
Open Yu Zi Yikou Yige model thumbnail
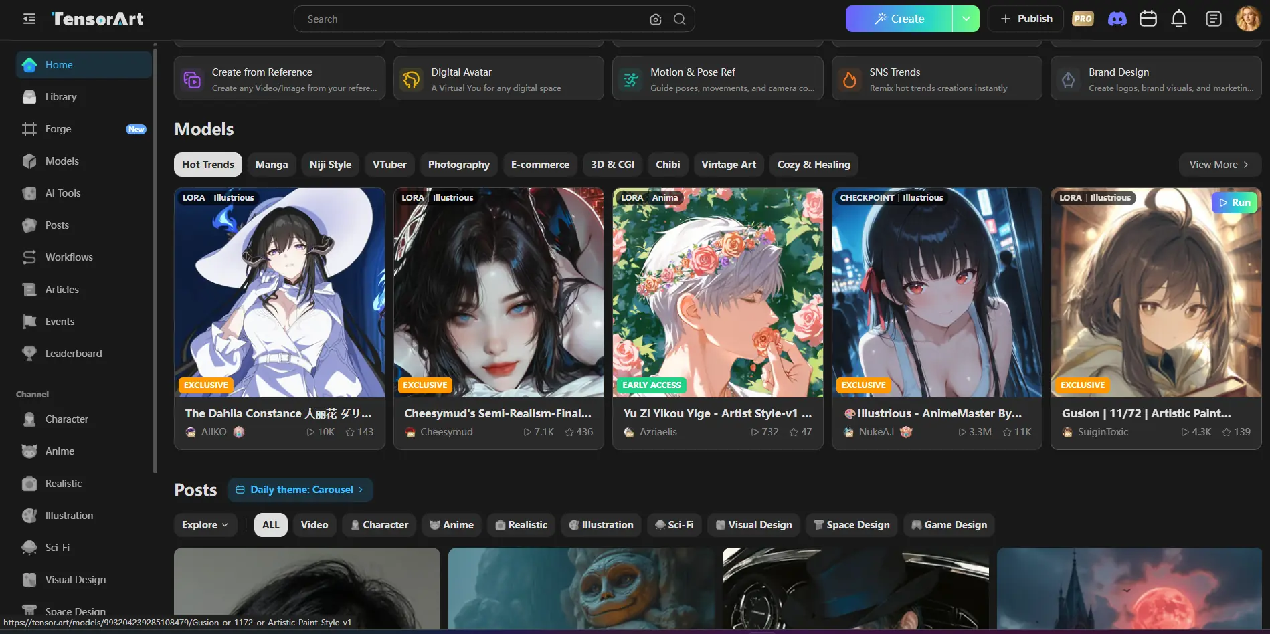tap(718, 292)
